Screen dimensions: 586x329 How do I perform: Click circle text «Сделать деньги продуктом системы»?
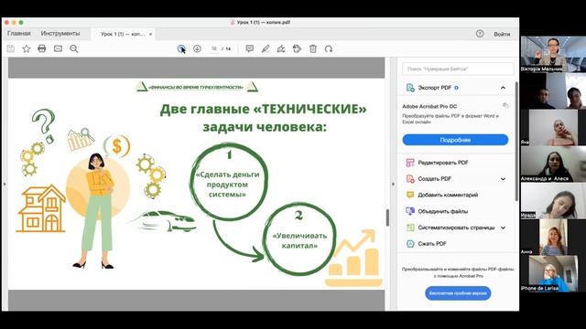click(x=227, y=185)
